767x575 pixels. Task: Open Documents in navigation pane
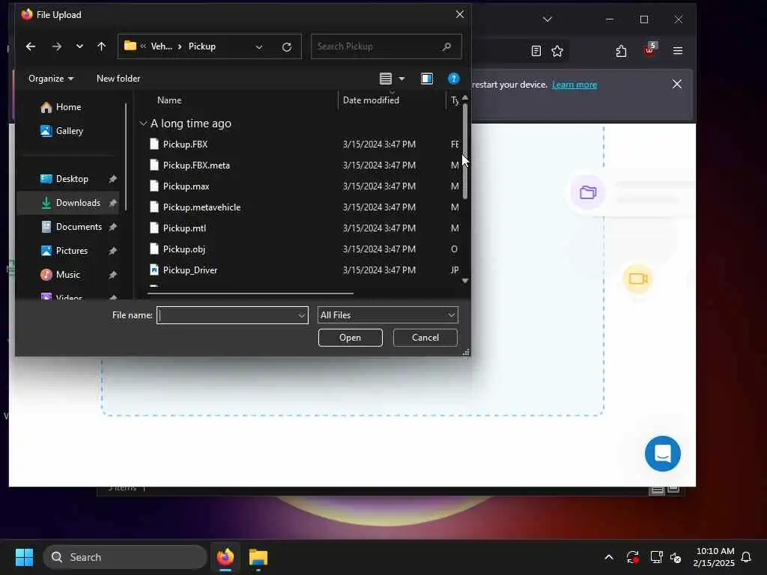[x=71, y=227]
